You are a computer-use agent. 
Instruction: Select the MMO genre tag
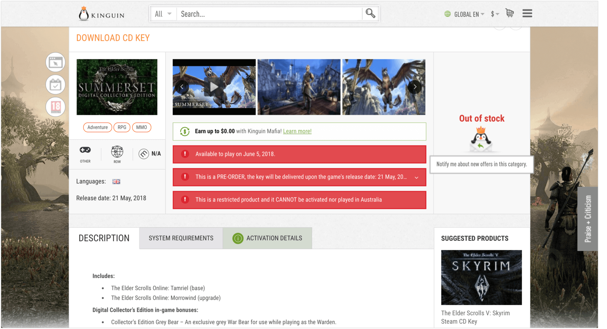tap(141, 127)
